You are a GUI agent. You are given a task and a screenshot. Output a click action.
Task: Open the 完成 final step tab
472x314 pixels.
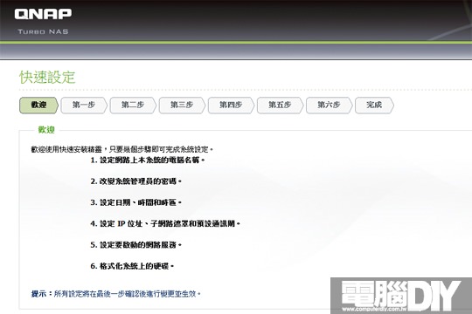pyautogui.click(x=374, y=106)
